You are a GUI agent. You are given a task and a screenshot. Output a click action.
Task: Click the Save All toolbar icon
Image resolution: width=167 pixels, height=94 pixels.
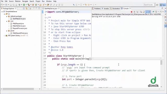click(x=14, y=5)
